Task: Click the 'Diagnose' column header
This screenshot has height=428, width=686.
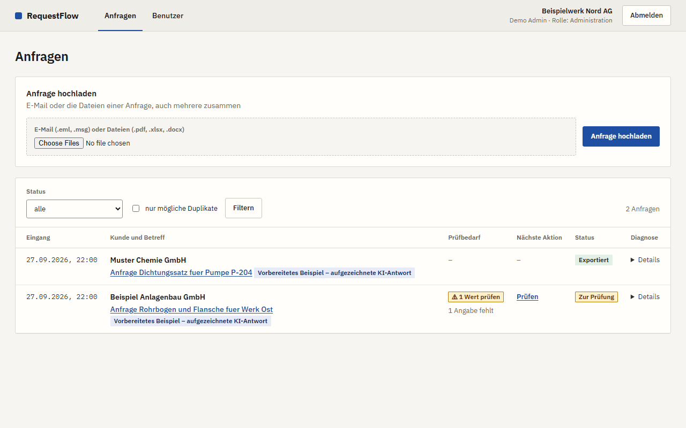Action: 644,238
